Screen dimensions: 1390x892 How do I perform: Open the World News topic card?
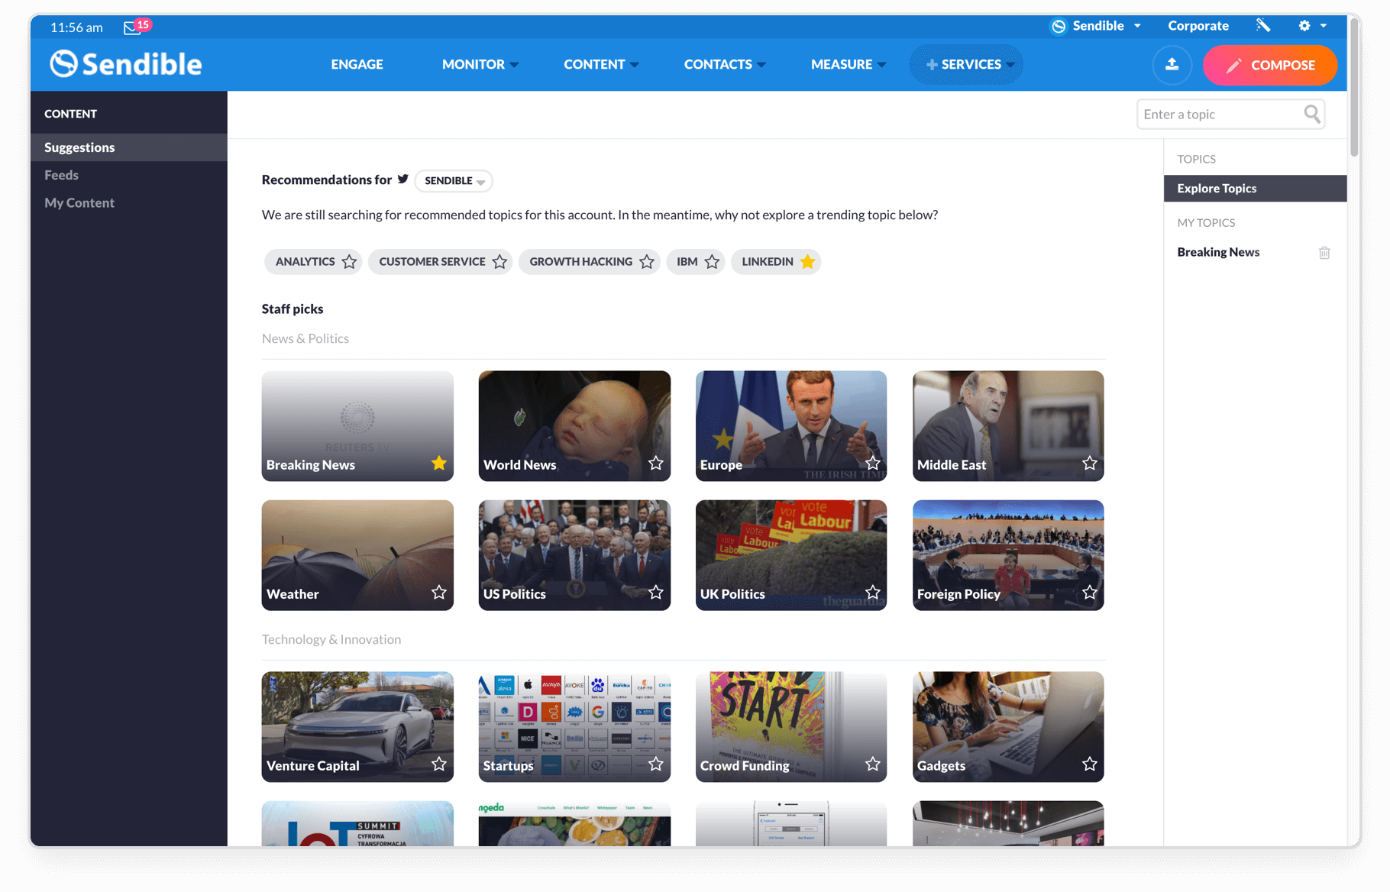[574, 426]
